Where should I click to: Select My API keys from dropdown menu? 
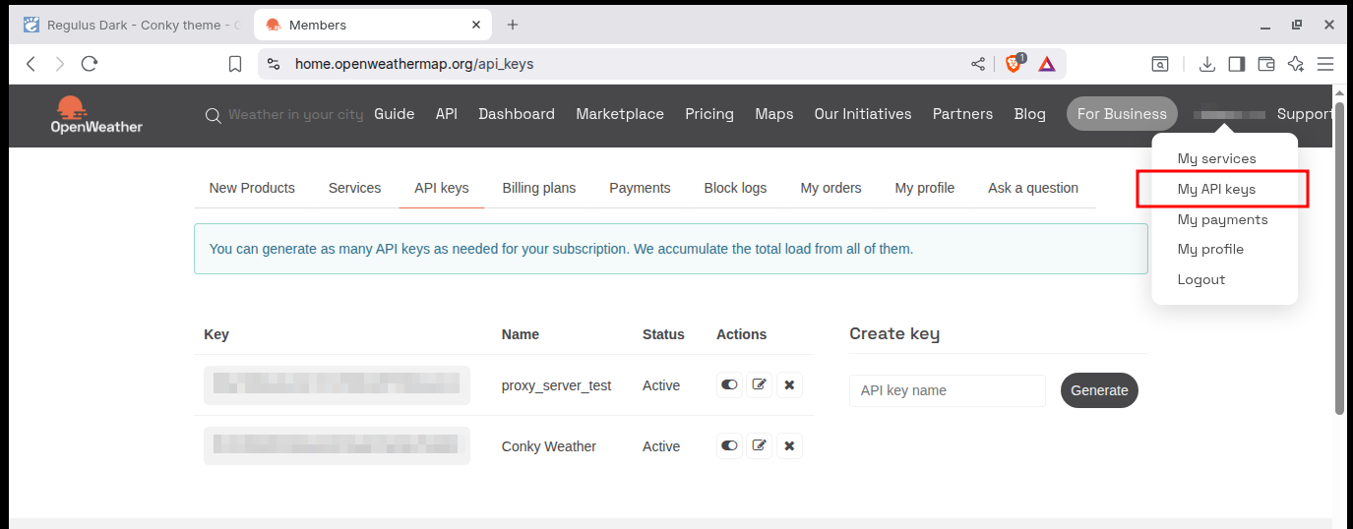[x=1216, y=189]
